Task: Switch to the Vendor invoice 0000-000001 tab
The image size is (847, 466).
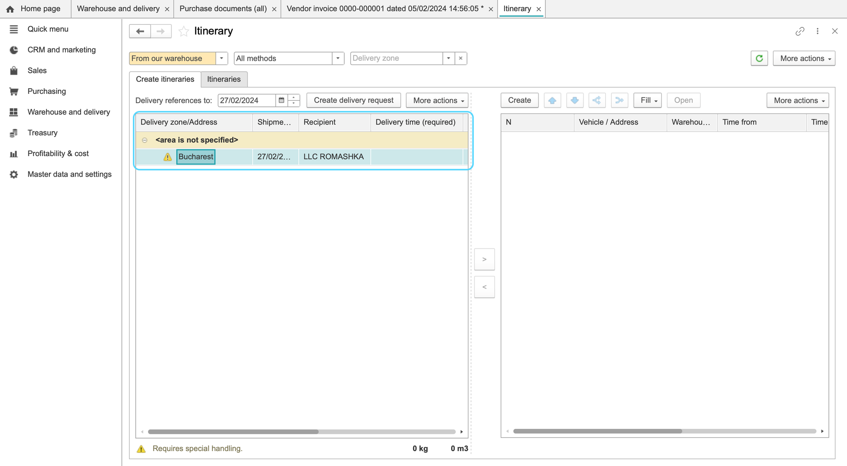Action: [x=385, y=9]
